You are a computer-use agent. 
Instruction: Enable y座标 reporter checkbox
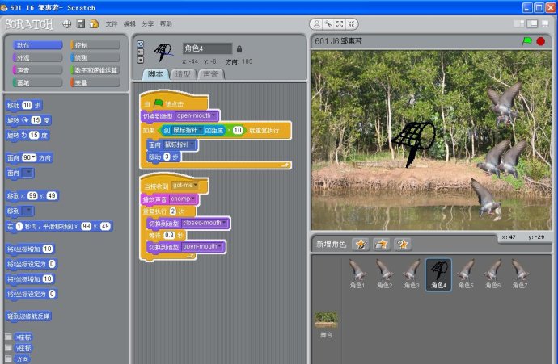(9, 348)
